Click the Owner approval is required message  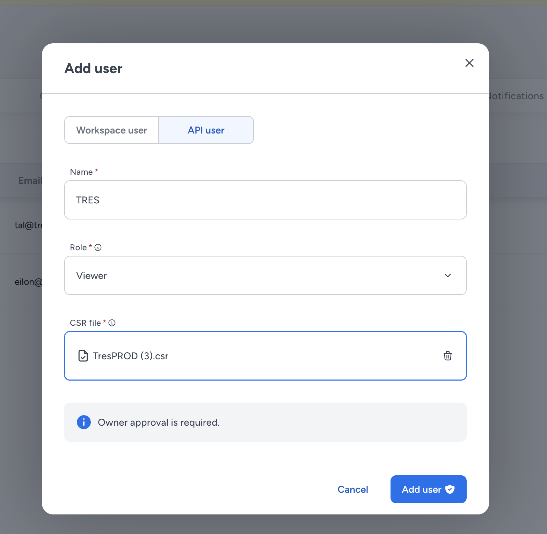click(x=159, y=422)
